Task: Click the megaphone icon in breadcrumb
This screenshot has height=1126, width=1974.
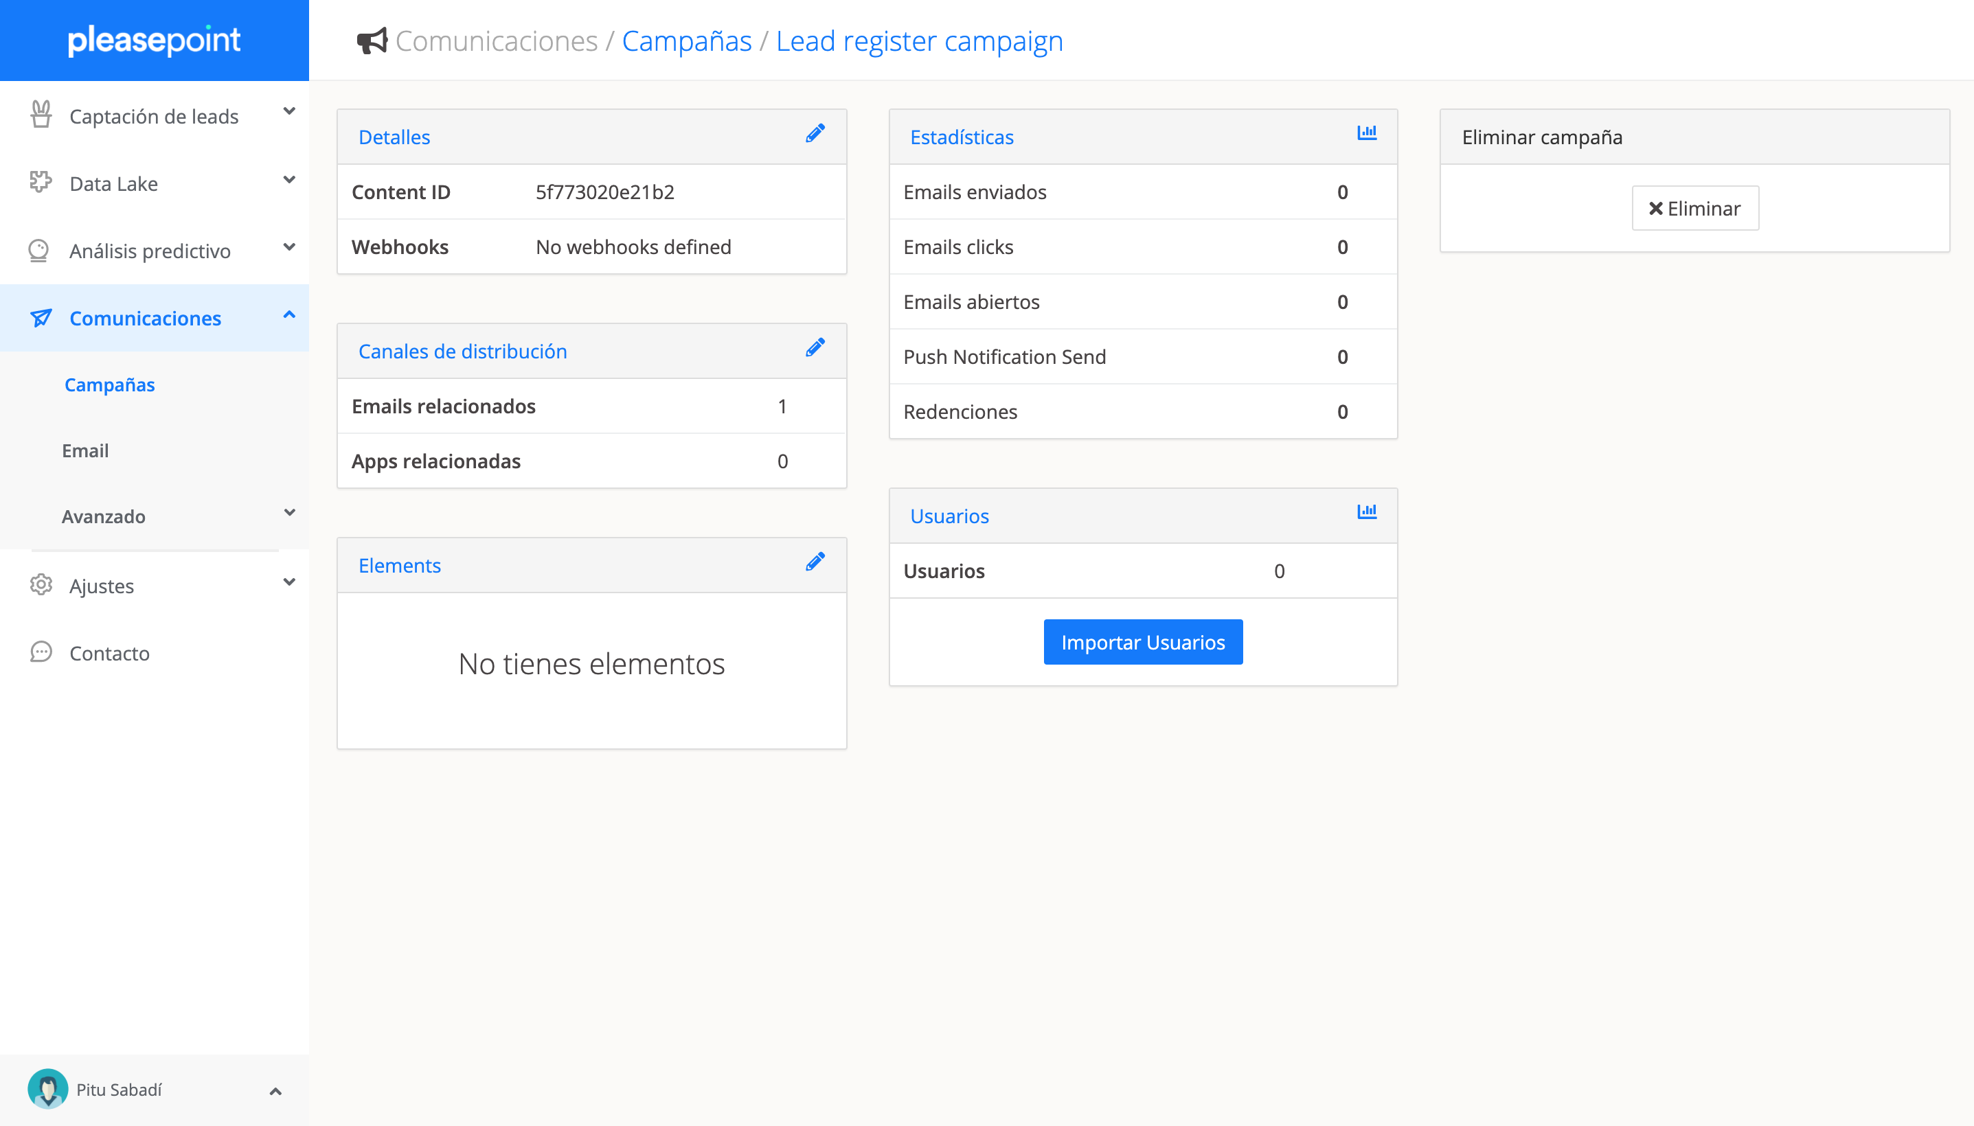Action: pyautogui.click(x=372, y=41)
